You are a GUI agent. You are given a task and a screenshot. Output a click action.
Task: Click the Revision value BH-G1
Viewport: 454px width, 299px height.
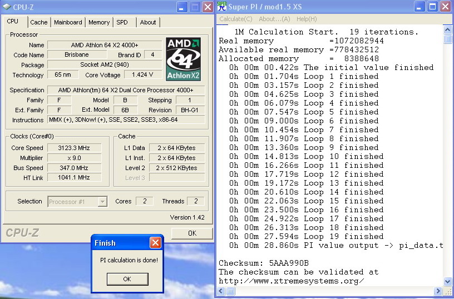coord(190,110)
